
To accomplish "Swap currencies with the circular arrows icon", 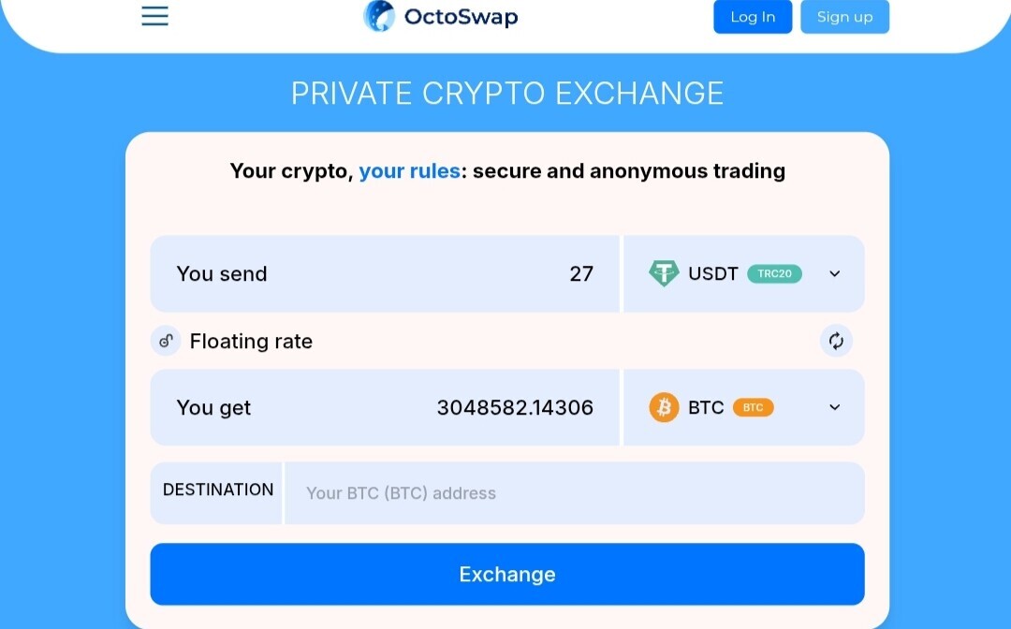I will pos(836,341).
